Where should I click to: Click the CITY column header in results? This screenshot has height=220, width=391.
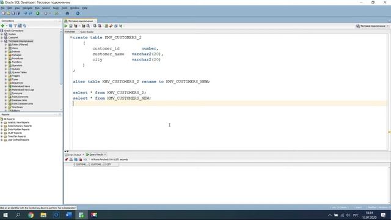112,164
